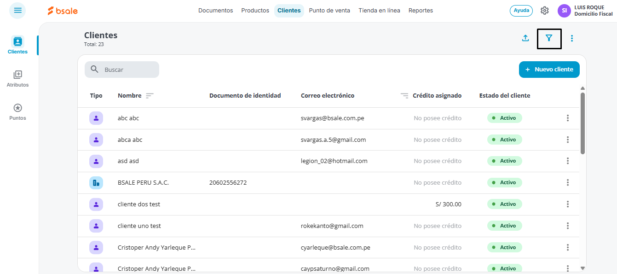Viewport: 617px width, 274px height.
Task: Open row menu for abc abc
Action: [568, 118]
